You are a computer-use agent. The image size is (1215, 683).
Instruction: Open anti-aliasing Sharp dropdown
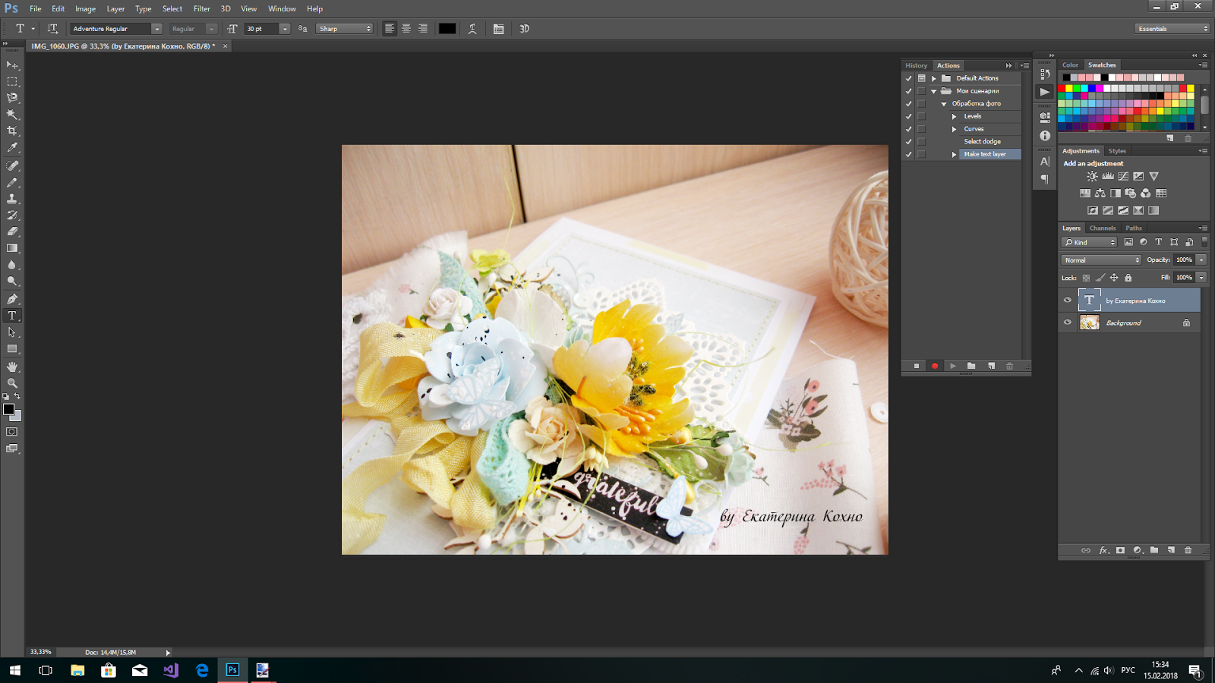pyautogui.click(x=345, y=29)
